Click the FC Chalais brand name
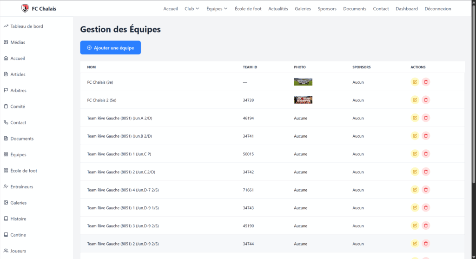 coord(44,8)
